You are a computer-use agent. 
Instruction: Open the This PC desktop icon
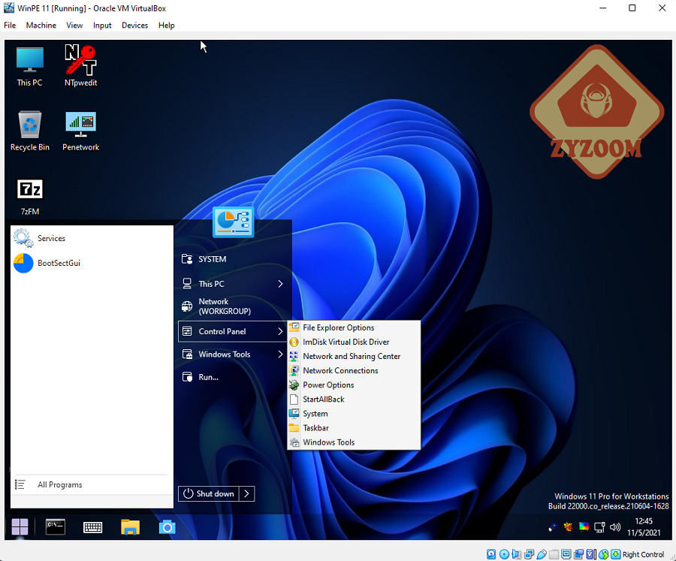(30, 66)
